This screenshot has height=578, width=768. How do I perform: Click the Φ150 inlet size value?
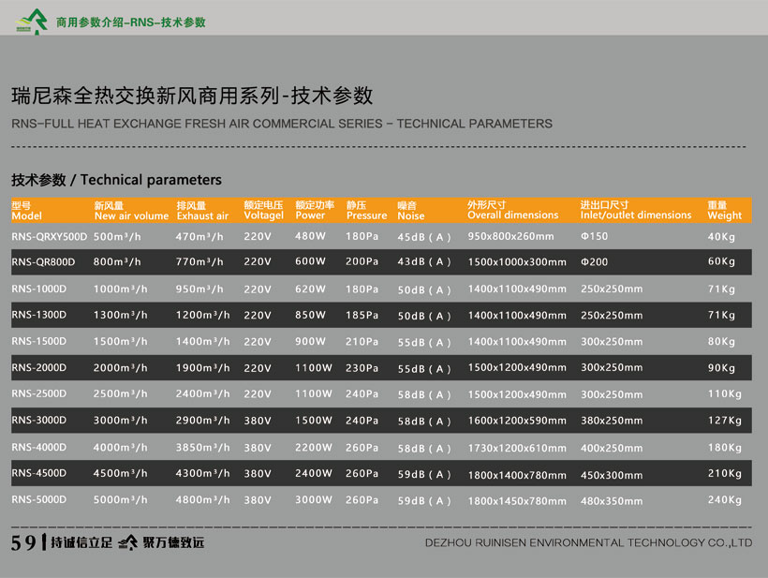[594, 236]
